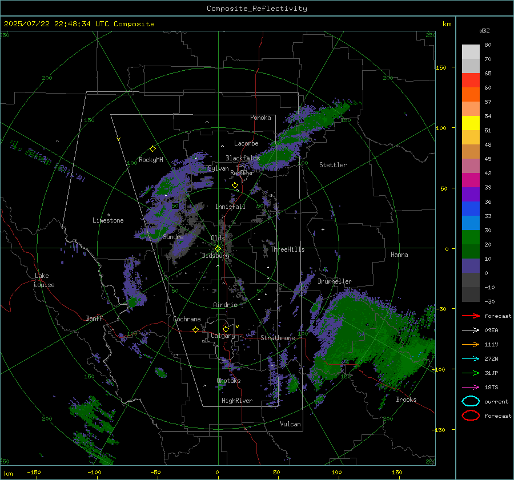Click the Hanna town label

[x=399, y=255]
